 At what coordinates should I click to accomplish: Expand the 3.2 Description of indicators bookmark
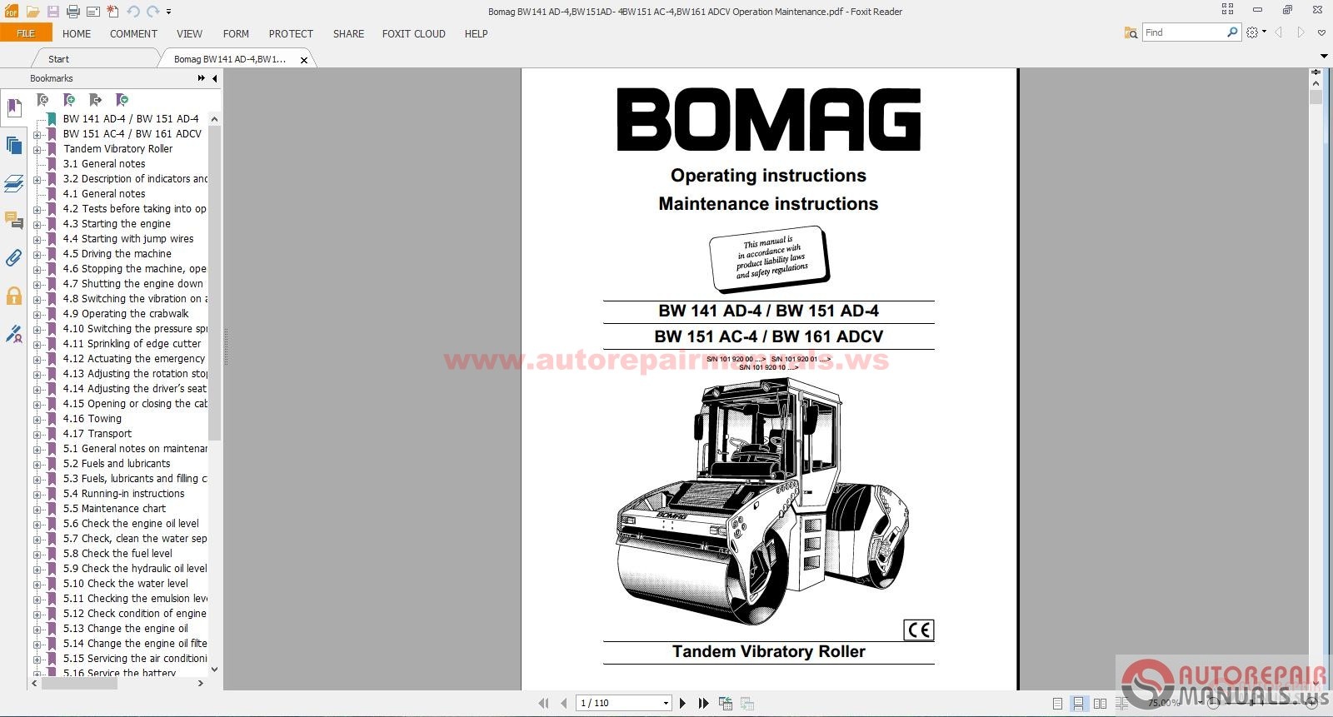(x=37, y=179)
